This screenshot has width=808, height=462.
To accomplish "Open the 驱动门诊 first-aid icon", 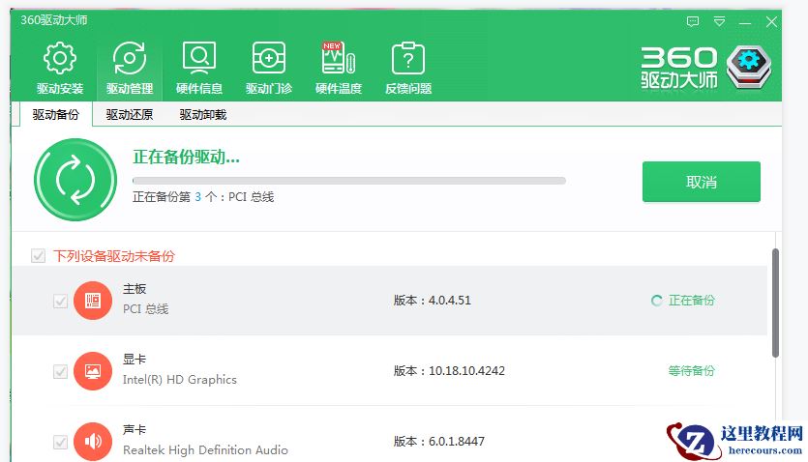I will (x=268, y=58).
